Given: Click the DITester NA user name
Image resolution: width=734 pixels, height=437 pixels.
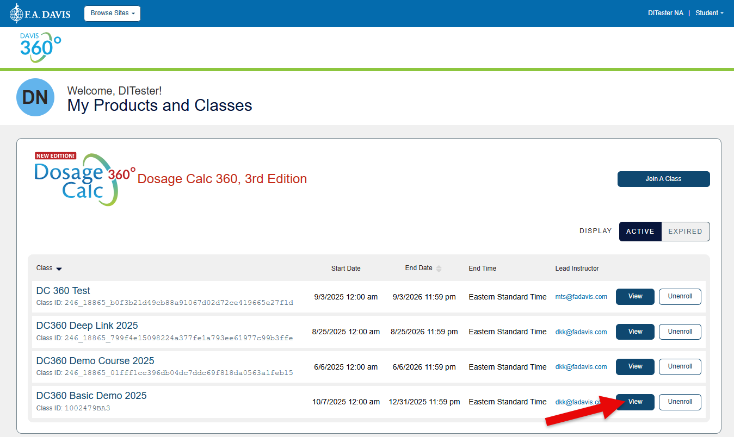Looking at the screenshot, I should [665, 13].
